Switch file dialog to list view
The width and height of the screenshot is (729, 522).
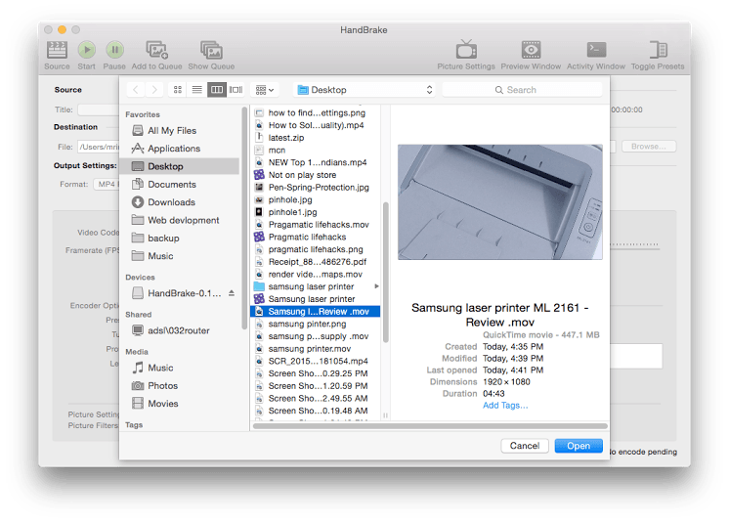click(x=197, y=90)
